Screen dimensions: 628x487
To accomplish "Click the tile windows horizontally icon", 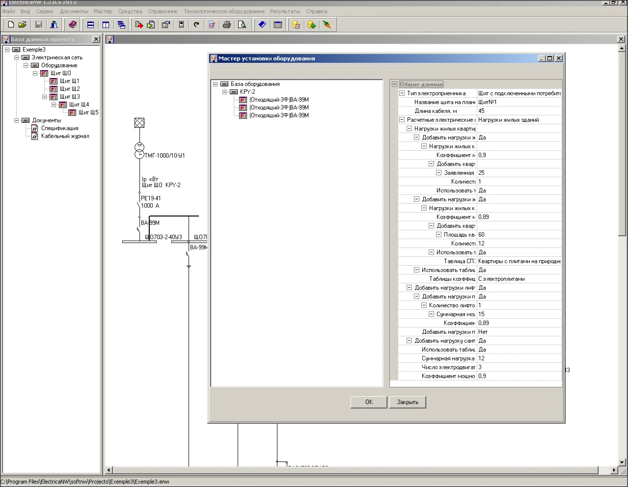I will point(90,25).
